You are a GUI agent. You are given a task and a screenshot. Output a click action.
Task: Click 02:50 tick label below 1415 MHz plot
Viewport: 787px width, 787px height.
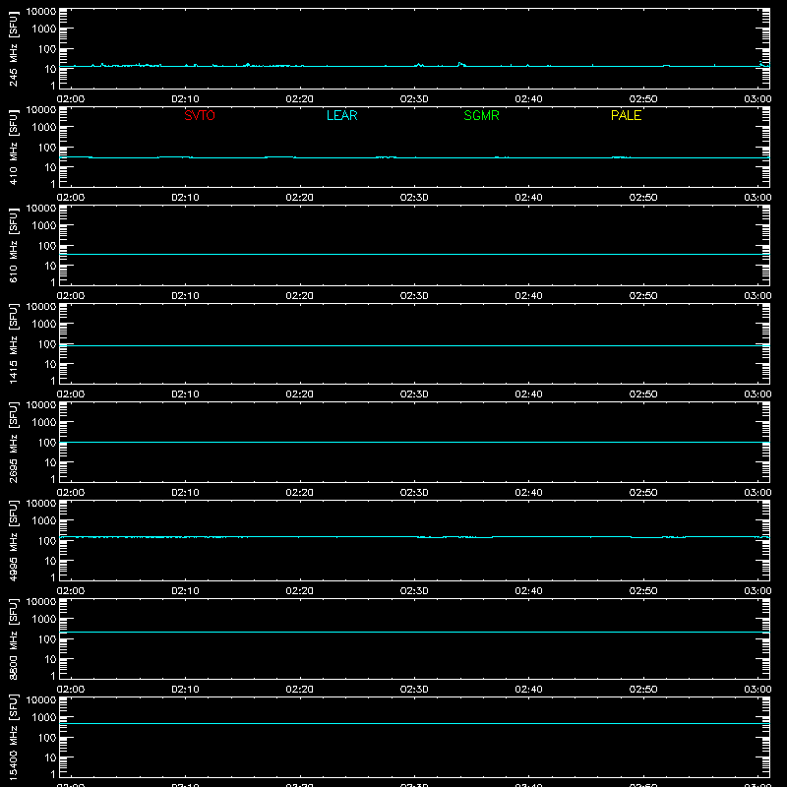click(643, 394)
